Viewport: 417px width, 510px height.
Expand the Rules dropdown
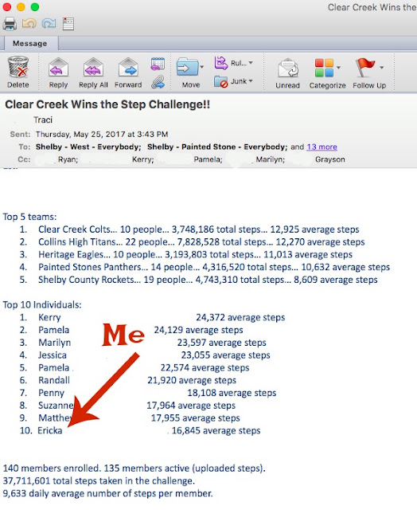[251, 62]
